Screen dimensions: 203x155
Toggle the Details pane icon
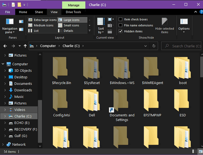click(21, 29)
